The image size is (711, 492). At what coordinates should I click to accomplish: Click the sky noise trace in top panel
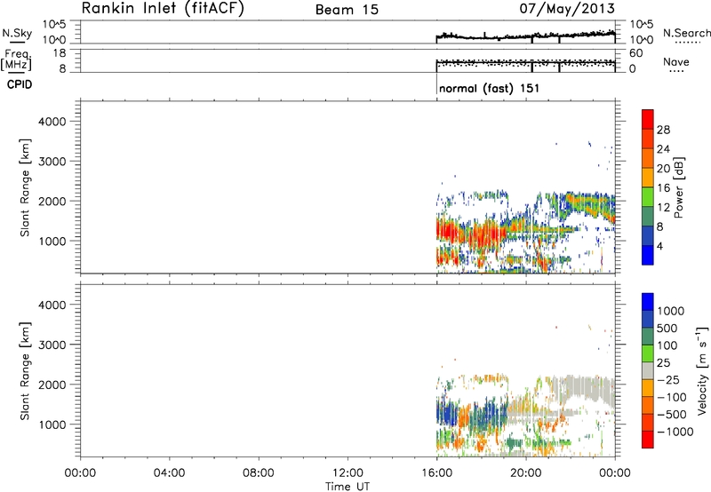pos(525,36)
